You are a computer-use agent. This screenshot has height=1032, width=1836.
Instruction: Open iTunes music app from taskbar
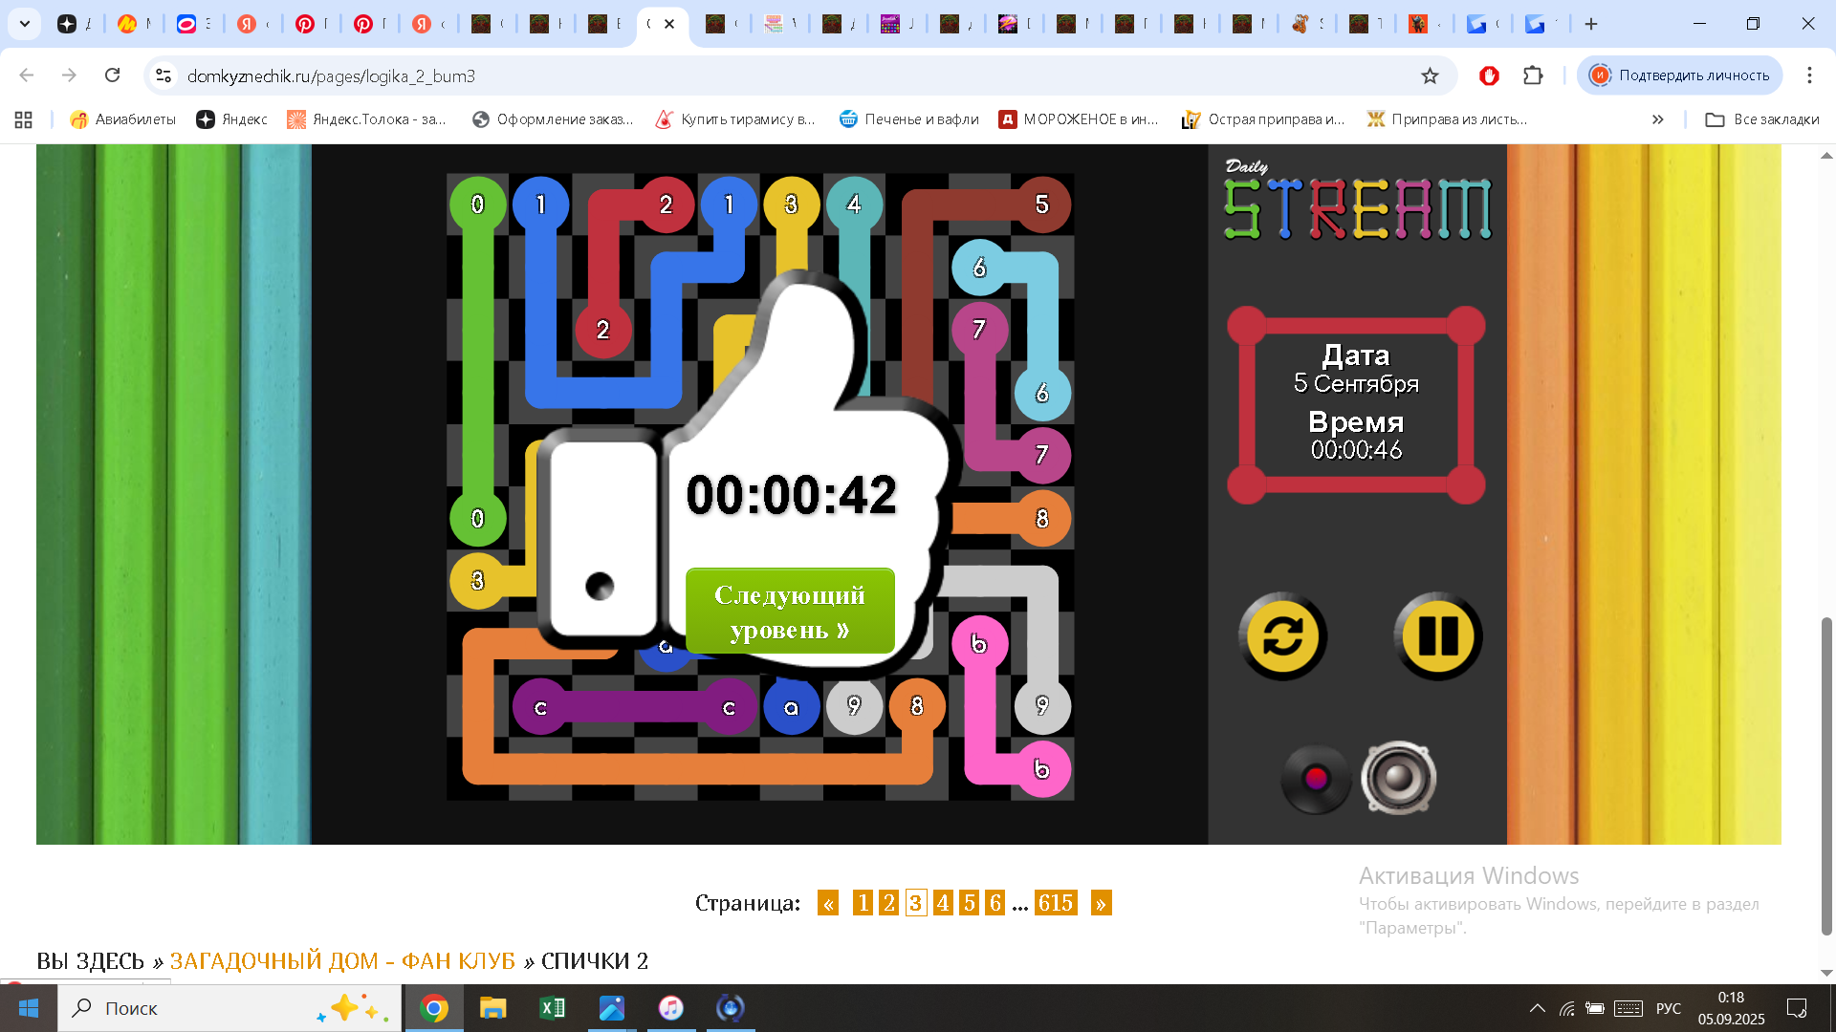tap(671, 1008)
